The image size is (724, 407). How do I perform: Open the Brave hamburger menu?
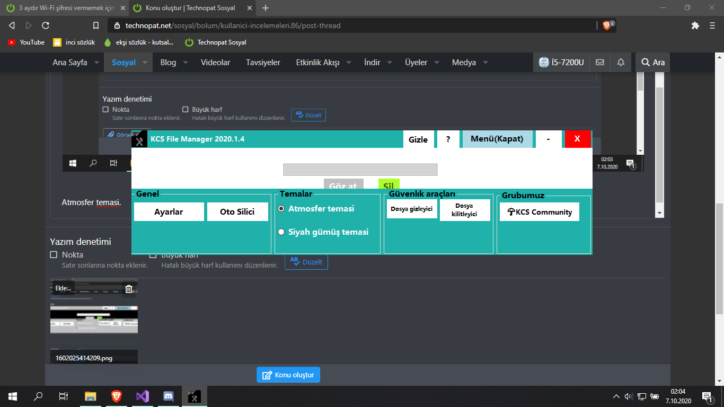point(712,25)
